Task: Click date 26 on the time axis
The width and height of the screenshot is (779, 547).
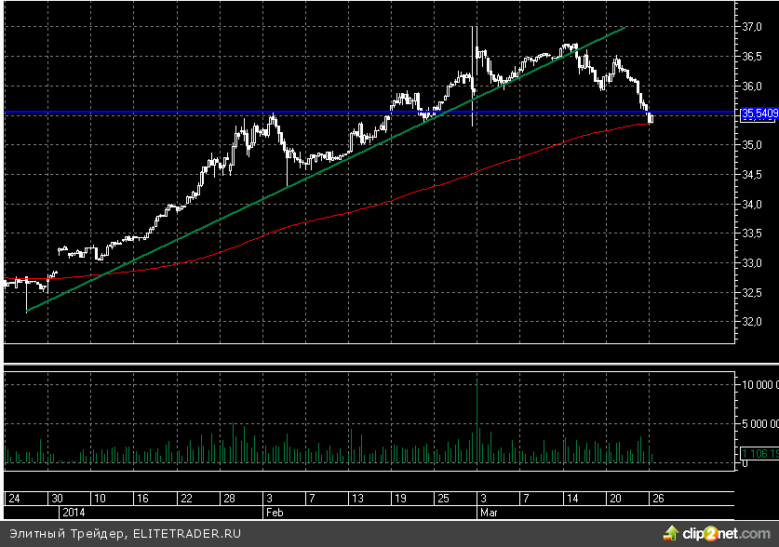Action: tap(655, 498)
